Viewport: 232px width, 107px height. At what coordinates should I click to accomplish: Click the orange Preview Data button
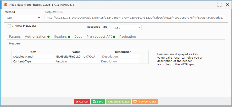[x=145, y=102]
